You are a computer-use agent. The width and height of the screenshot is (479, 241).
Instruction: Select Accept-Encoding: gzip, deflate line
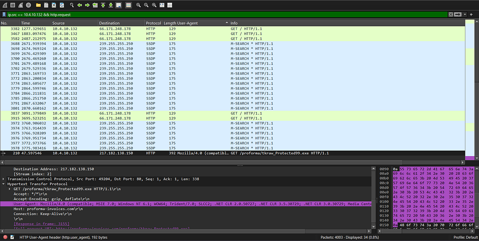coord(51,199)
